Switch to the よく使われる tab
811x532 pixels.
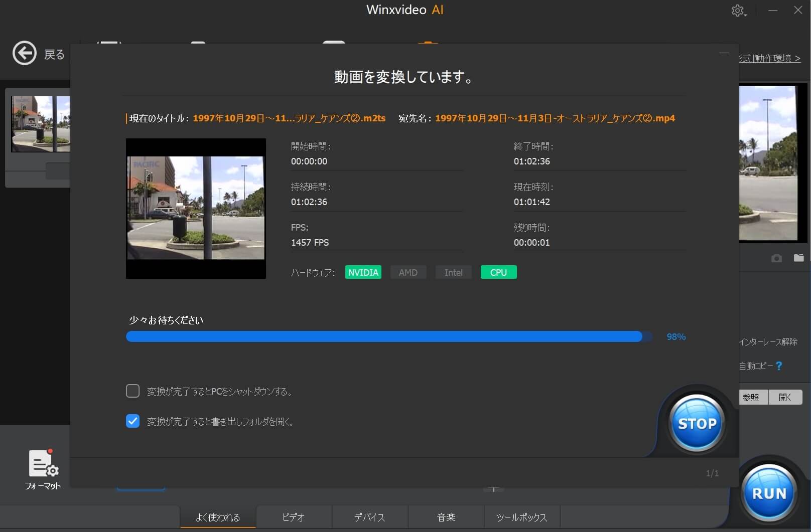[218, 517]
